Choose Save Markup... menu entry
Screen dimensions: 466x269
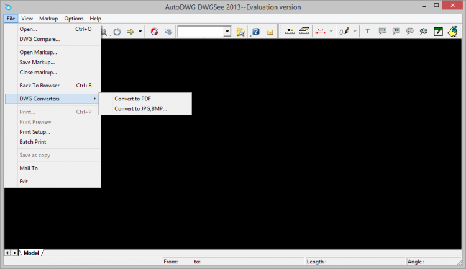coord(53,62)
